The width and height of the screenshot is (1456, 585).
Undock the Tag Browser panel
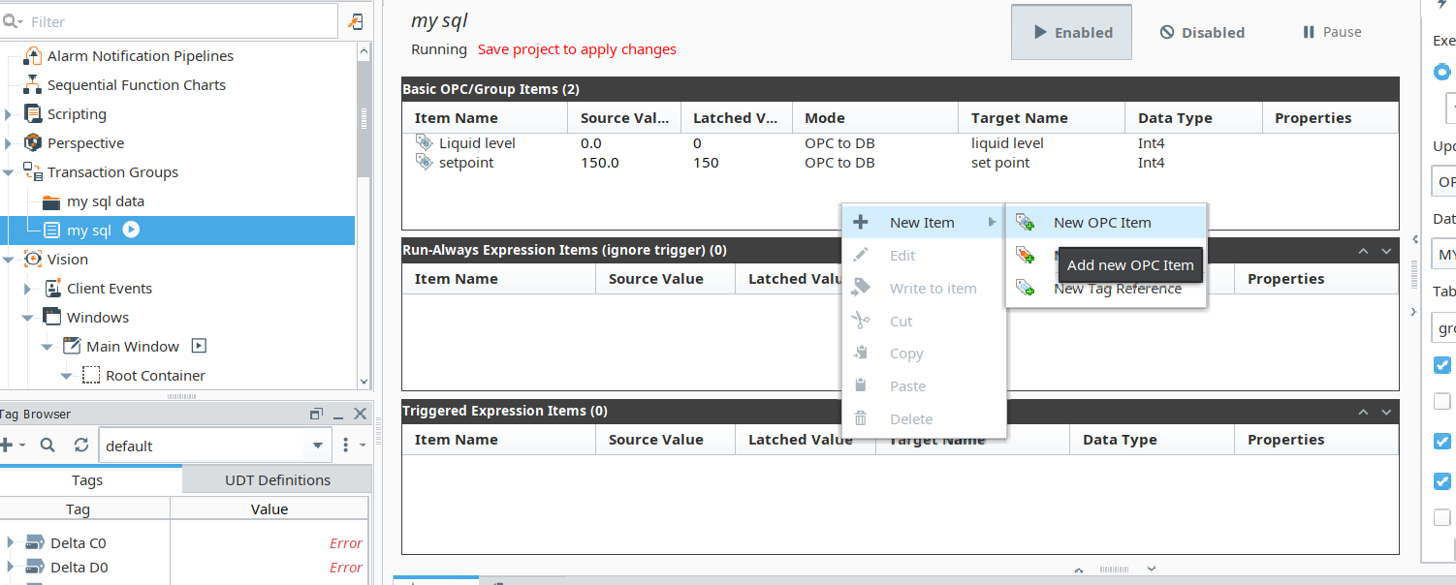316,415
